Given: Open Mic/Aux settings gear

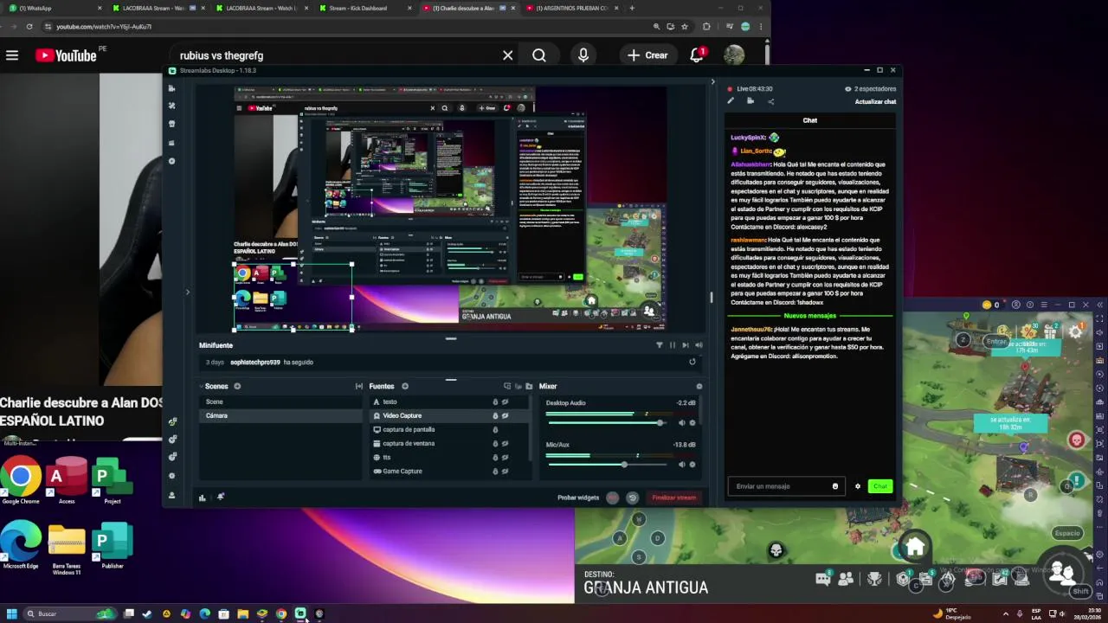Looking at the screenshot, I should tap(692, 465).
